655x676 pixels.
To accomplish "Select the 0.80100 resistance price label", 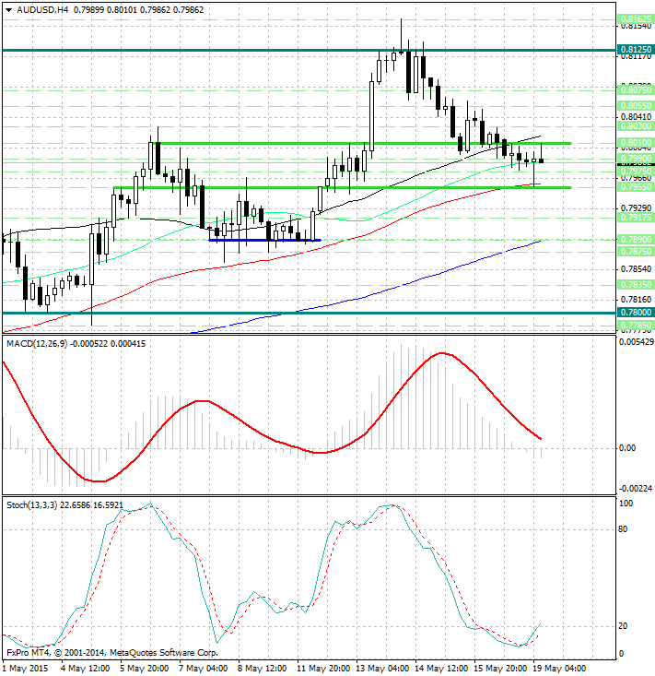I will tap(636, 143).
